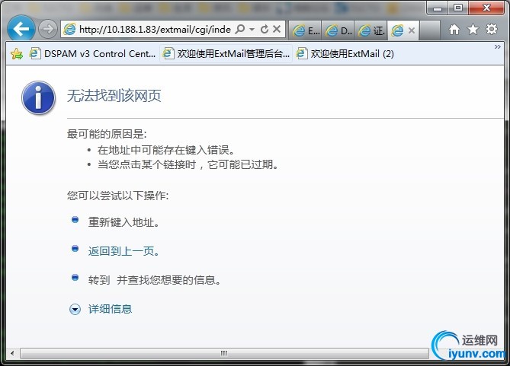The height and width of the screenshot is (366, 510).
Task: Click the IE page icon in address bar
Action: (x=69, y=29)
